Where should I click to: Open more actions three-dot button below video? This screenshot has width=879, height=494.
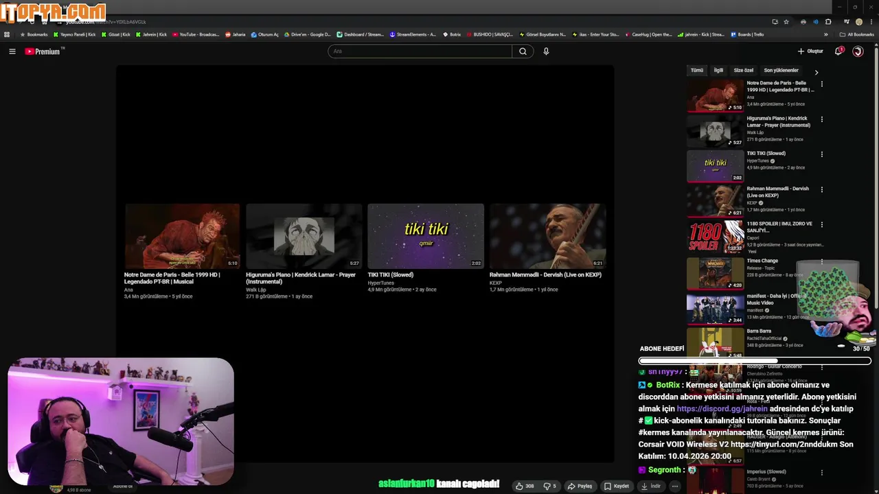pyautogui.click(x=675, y=486)
